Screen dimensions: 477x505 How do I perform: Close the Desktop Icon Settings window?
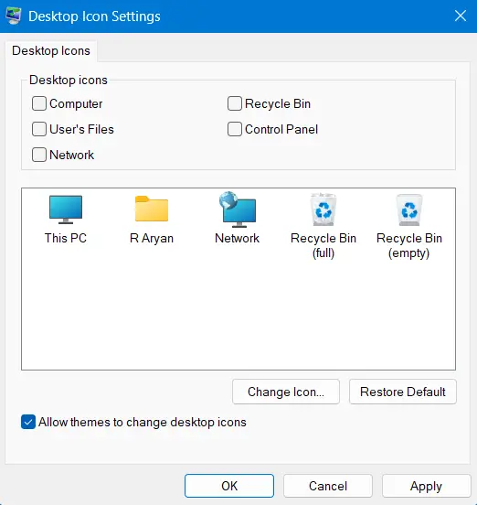click(x=461, y=16)
